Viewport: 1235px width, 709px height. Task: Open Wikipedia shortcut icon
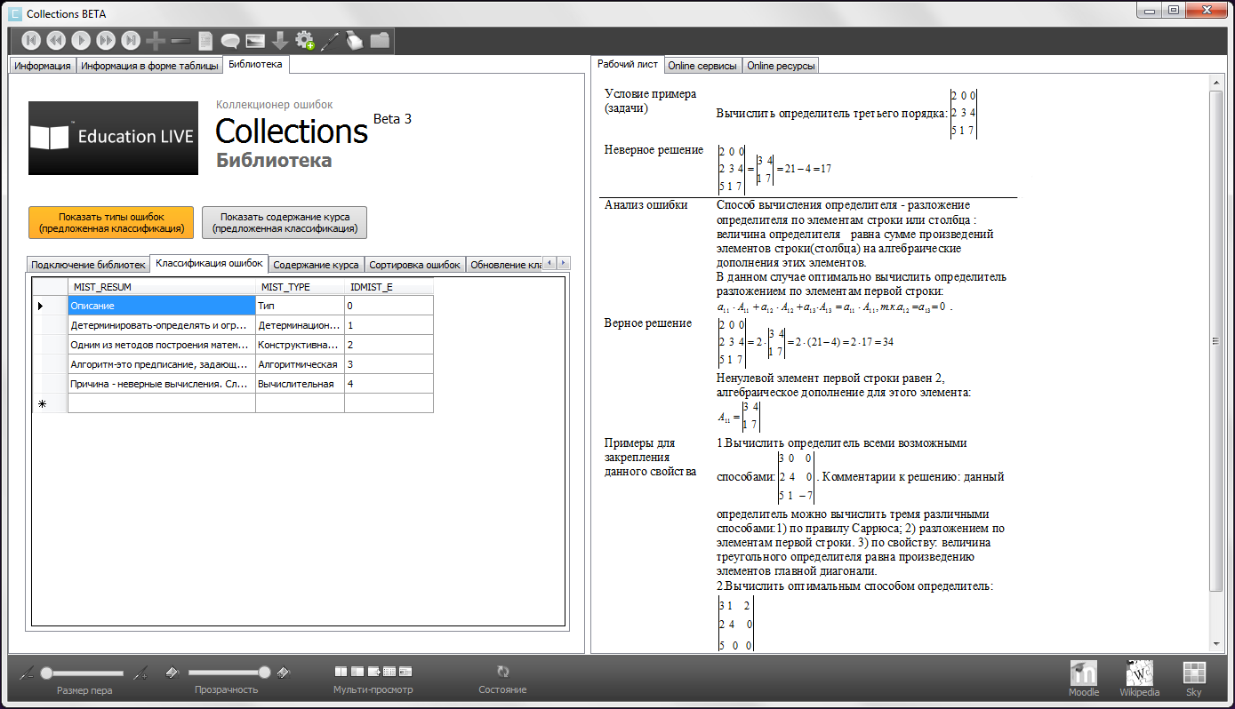click(x=1139, y=673)
